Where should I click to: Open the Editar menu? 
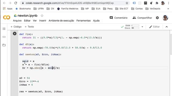tap(27, 21)
